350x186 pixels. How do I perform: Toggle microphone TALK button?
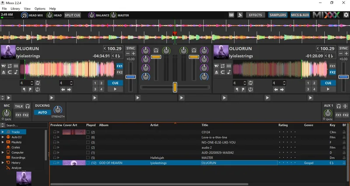[x=19, y=106]
